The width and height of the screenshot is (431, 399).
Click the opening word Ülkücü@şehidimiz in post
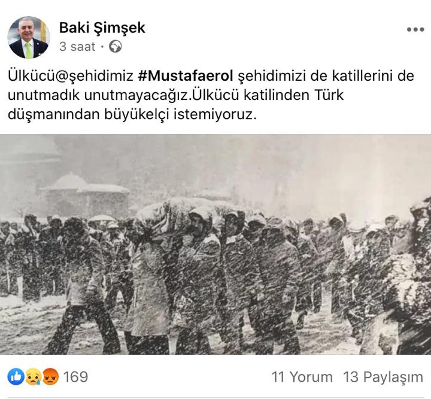pyautogui.click(x=71, y=76)
